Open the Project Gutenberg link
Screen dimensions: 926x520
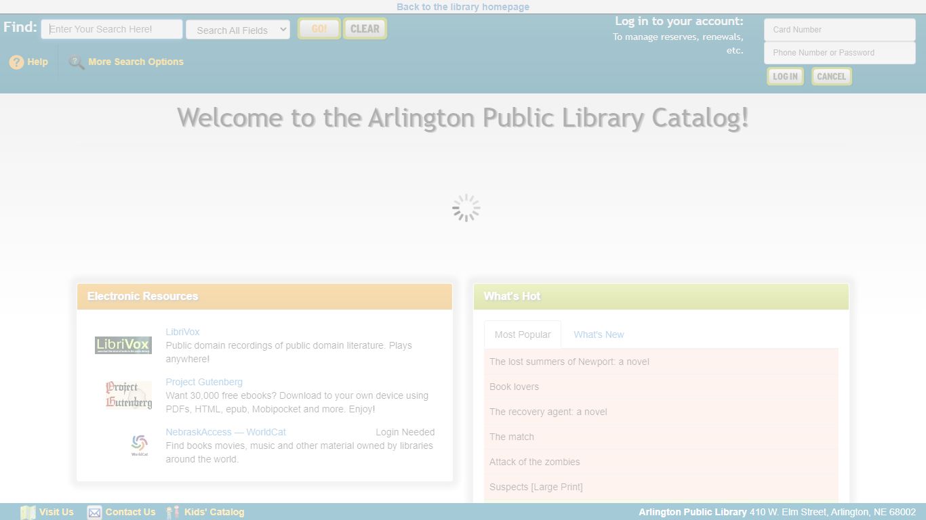coord(204,382)
